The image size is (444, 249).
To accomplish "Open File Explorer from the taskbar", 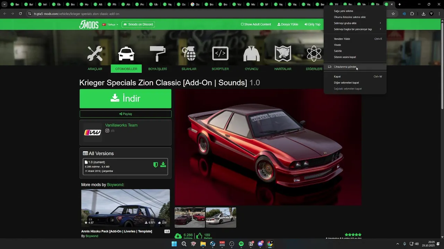I will (x=203, y=244).
